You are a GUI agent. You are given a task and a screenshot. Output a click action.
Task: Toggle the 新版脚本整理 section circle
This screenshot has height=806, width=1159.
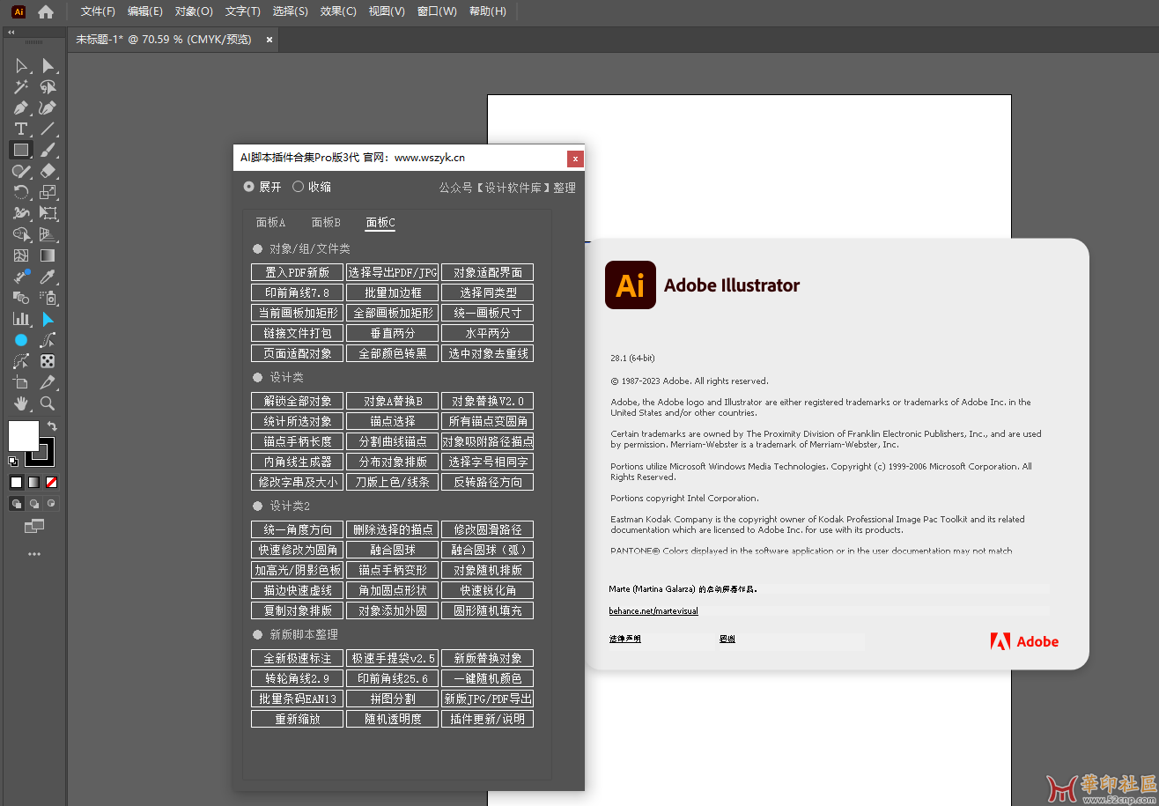click(258, 634)
